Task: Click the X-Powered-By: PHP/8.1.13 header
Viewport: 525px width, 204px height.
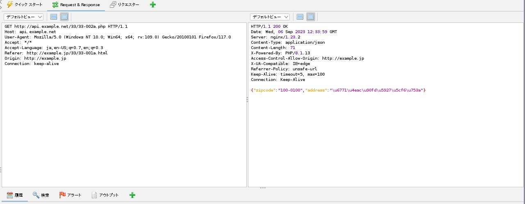Action: tap(280, 53)
